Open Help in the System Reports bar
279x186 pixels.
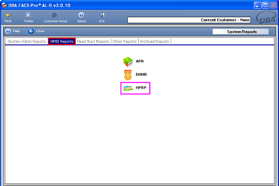(x=13, y=31)
